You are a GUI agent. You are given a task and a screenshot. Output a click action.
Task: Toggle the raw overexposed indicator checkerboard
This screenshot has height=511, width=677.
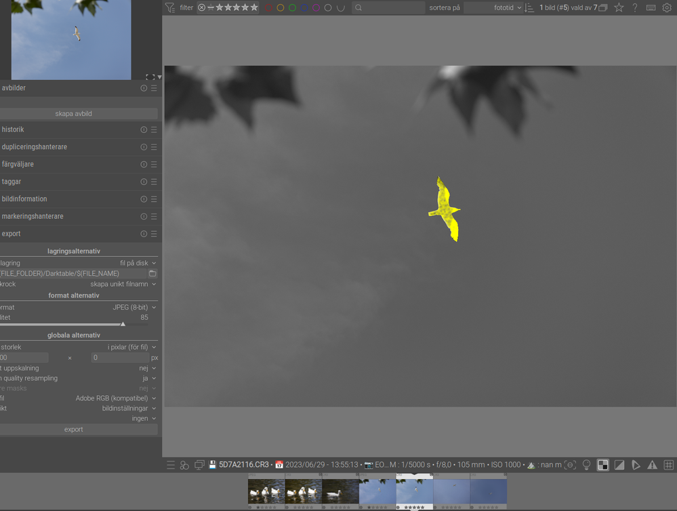tap(602, 465)
